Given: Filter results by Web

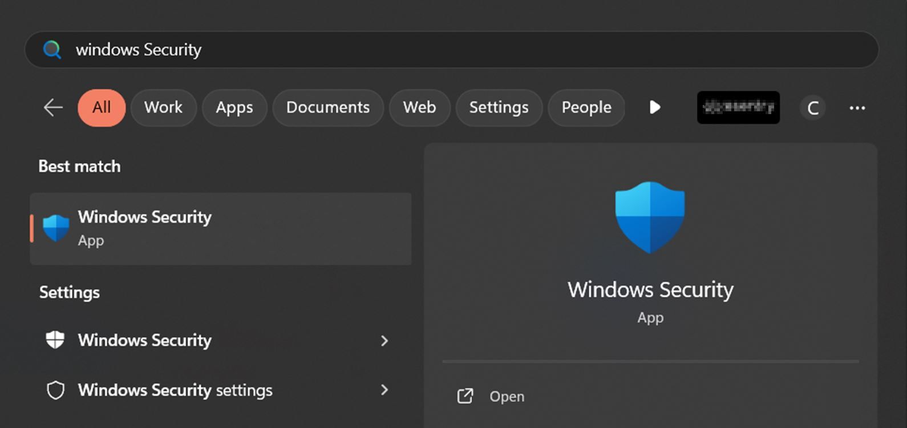Looking at the screenshot, I should click(x=419, y=107).
